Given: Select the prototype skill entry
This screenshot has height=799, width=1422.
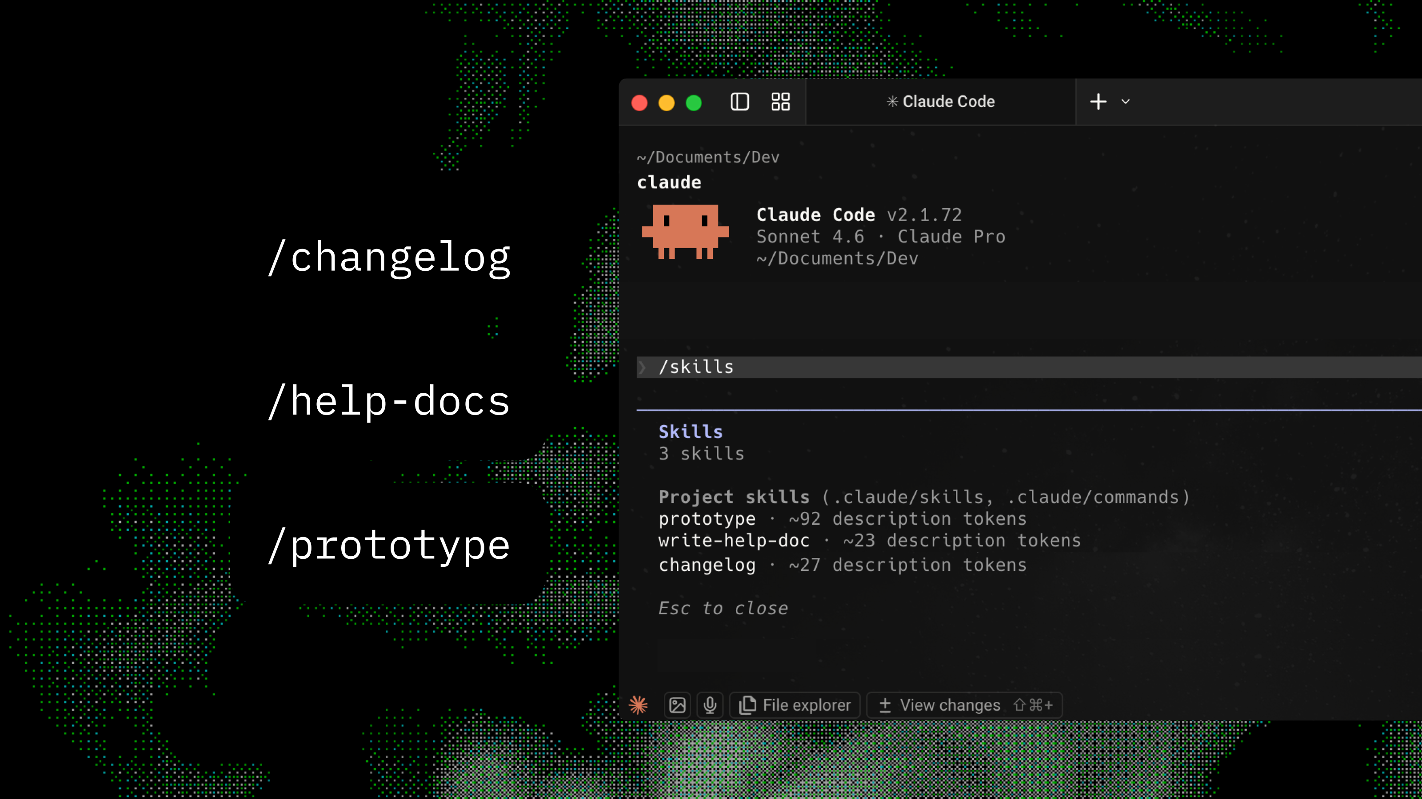Looking at the screenshot, I should pyautogui.click(x=707, y=518).
